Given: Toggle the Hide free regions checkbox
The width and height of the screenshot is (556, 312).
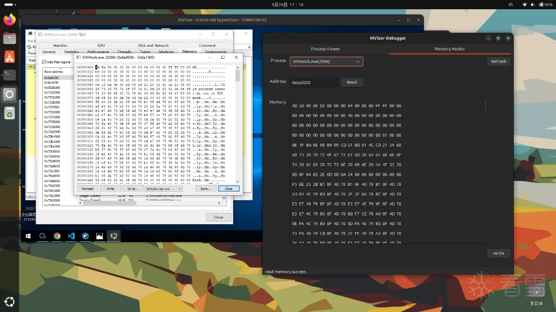Looking at the screenshot, I should click(44, 62).
